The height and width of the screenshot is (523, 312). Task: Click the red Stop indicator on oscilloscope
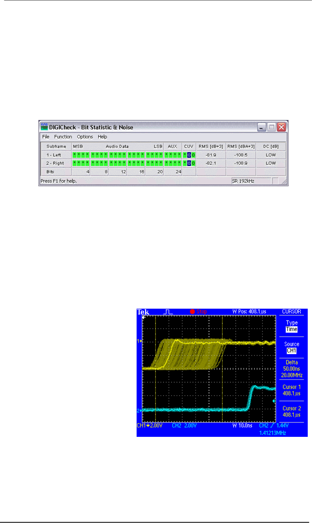[x=198, y=312]
